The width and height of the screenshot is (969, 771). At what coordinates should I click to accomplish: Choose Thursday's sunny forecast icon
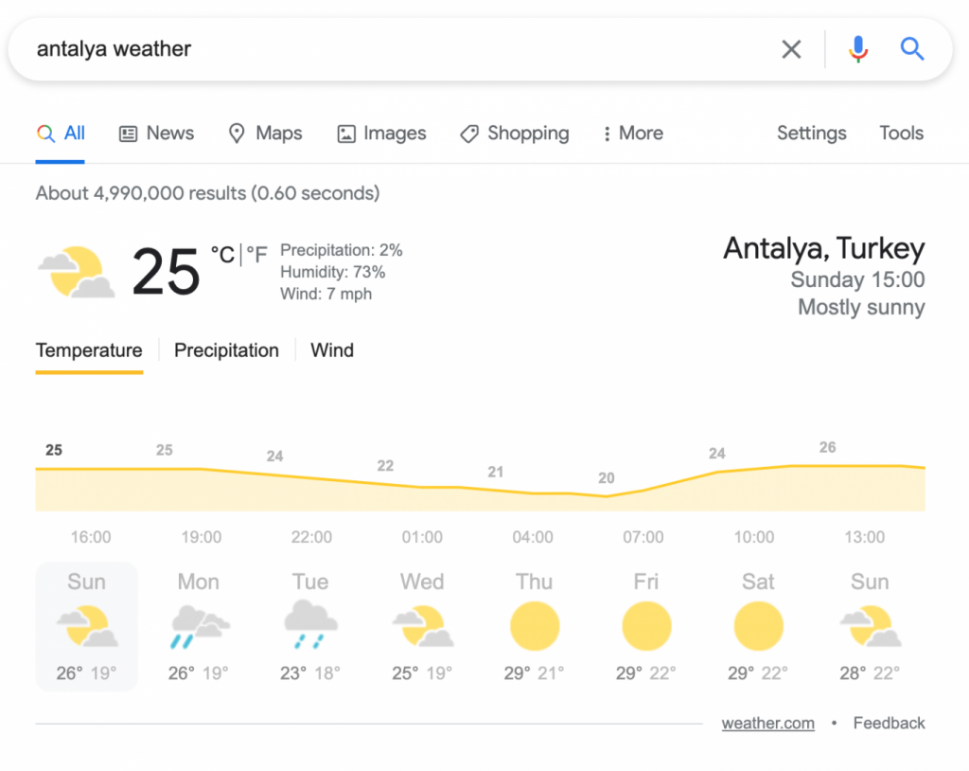[535, 626]
